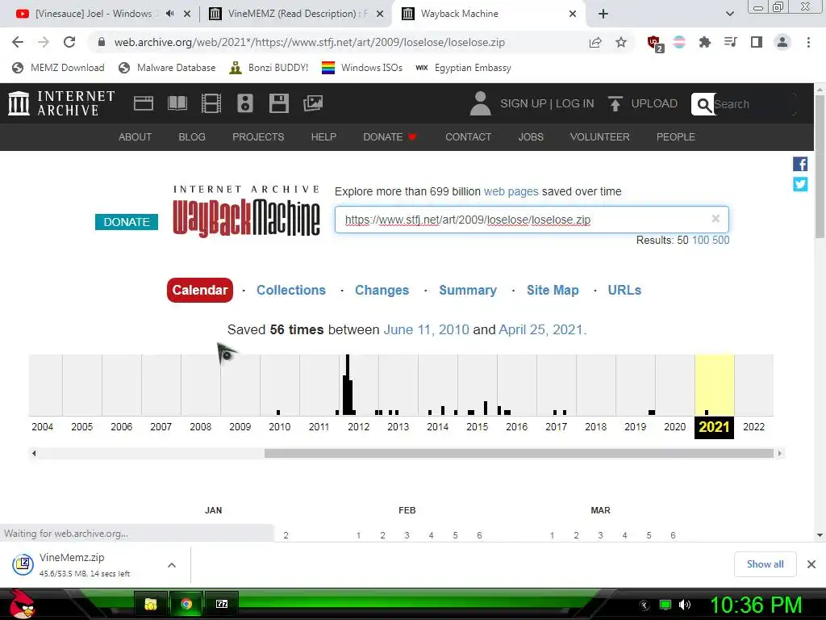Expand the VineMemz.zip download options chevron
Screen dimensions: 826x620
[172, 564]
